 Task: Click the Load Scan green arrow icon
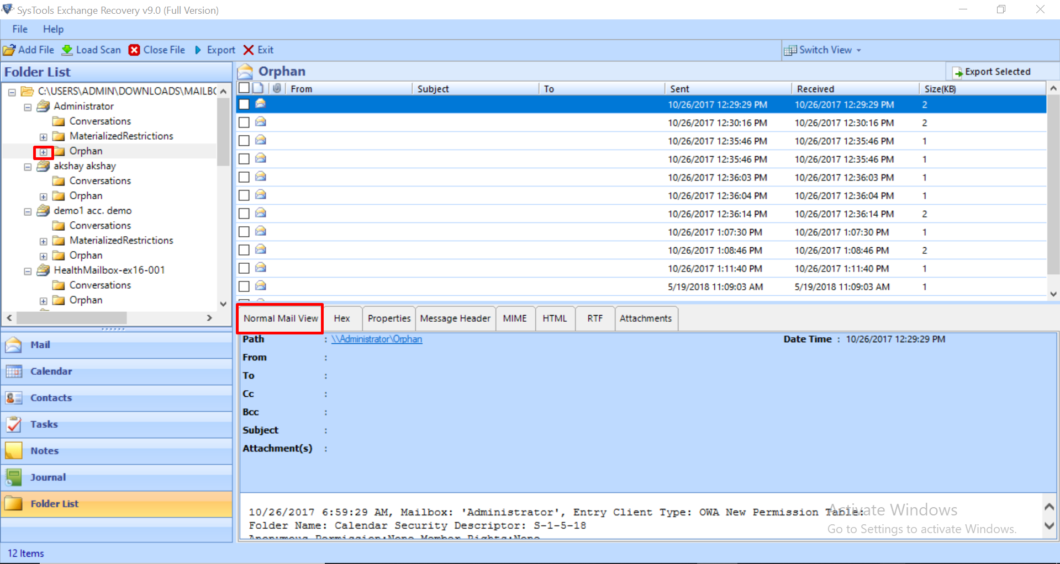point(67,50)
